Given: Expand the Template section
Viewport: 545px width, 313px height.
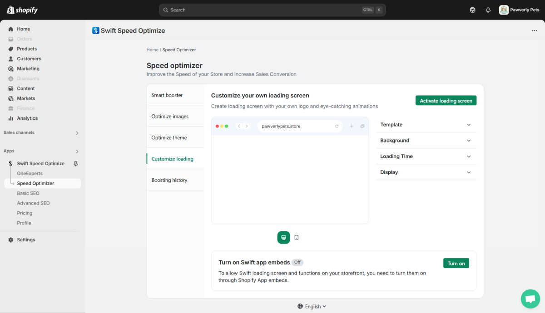Looking at the screenshot, I should click(x=426, y=125).
